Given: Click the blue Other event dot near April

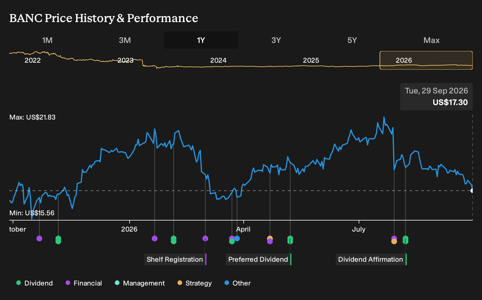Looking at the screenshot, I should pos(237,238).
